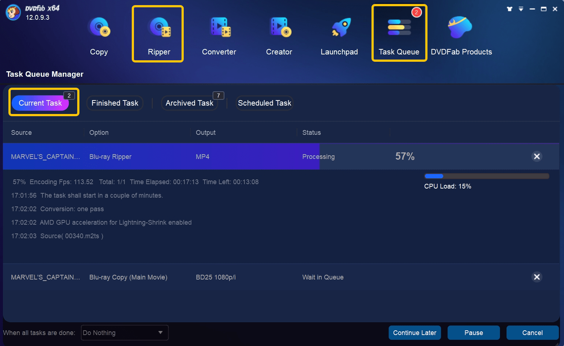Image resolution: width=564 pixels, height=346 pixels.
Task: Select the Ripper module icon
Action: 159,28
